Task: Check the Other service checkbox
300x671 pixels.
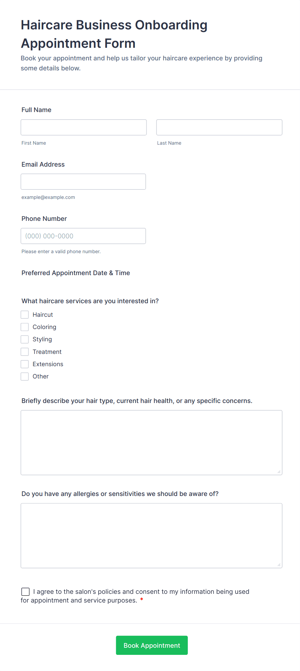Action: click(25, 376)
